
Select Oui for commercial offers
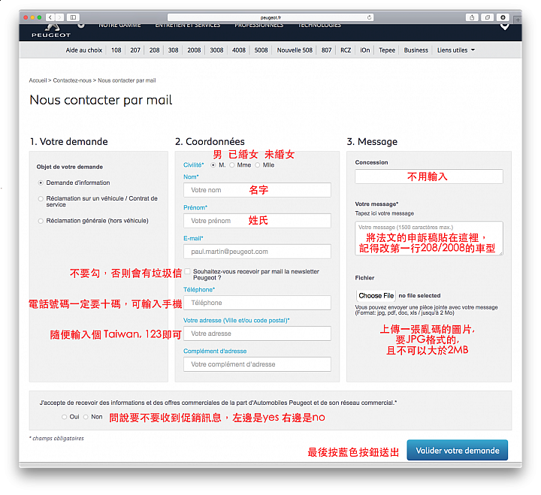[64, 417]
